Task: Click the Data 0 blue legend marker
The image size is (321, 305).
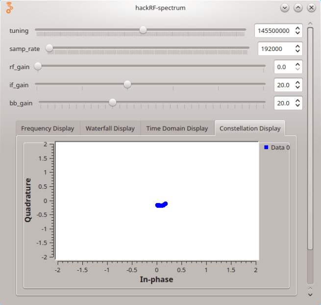Action: point(266,147)
